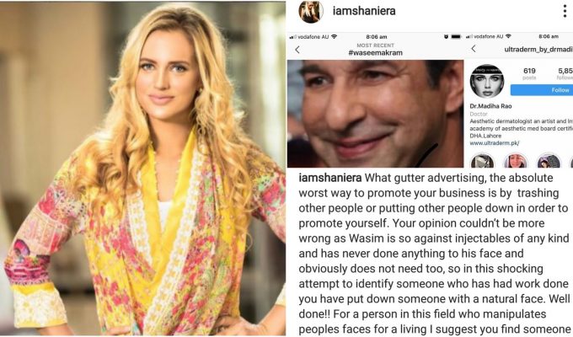Screen dimensions: 573x337
Task: Go back using the arrow beside #waseemakram
Action: [297, 50]
